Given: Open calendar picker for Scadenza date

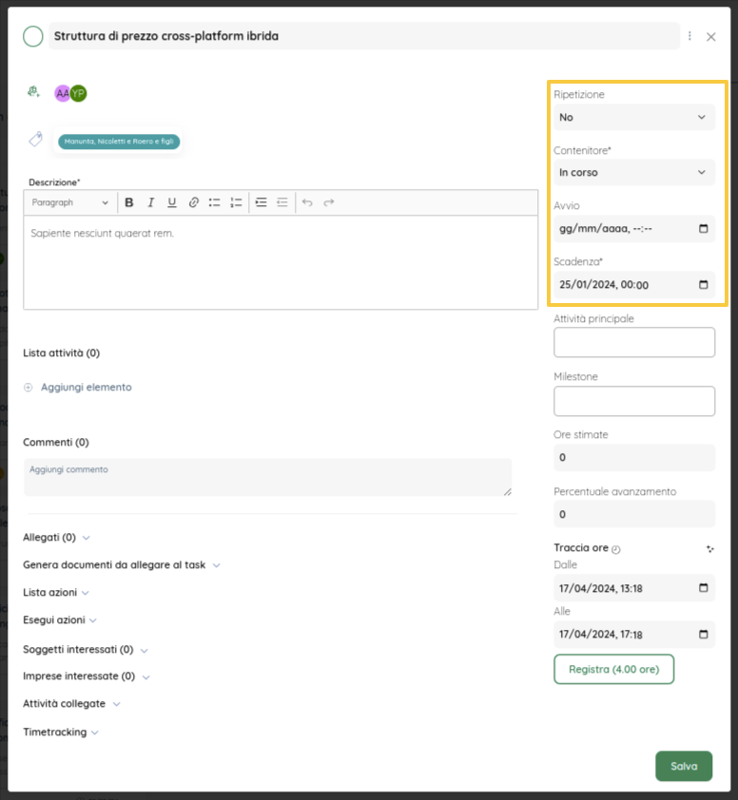Looking at the screenshot, I should pyautogui.click(x=703, y=284).
